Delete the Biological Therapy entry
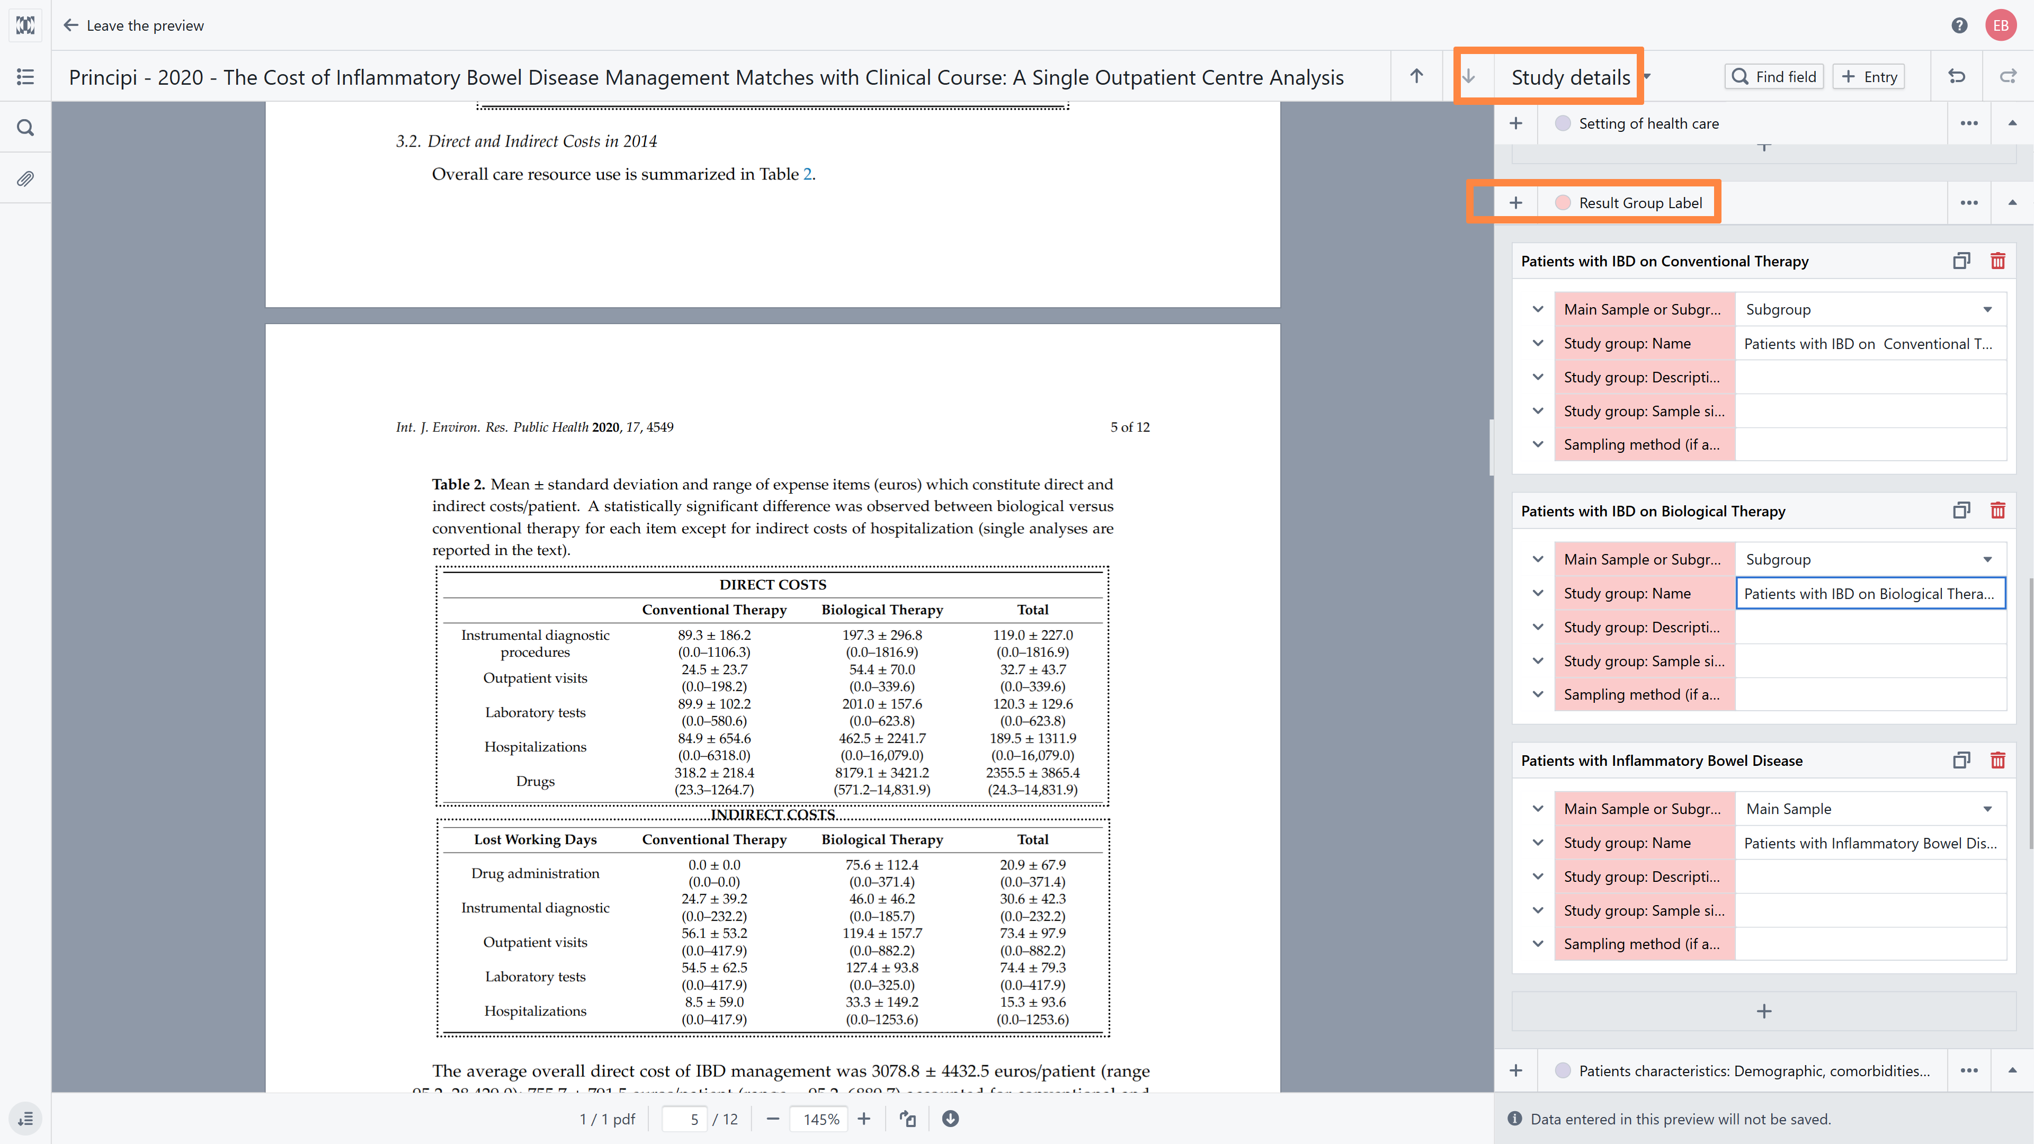Screen dimensions: 2034x1144 (1997, 511)
